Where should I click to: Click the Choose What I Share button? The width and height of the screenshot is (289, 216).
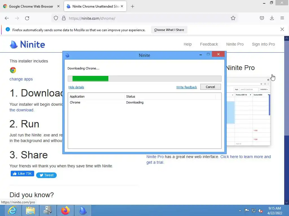[169, 30]
